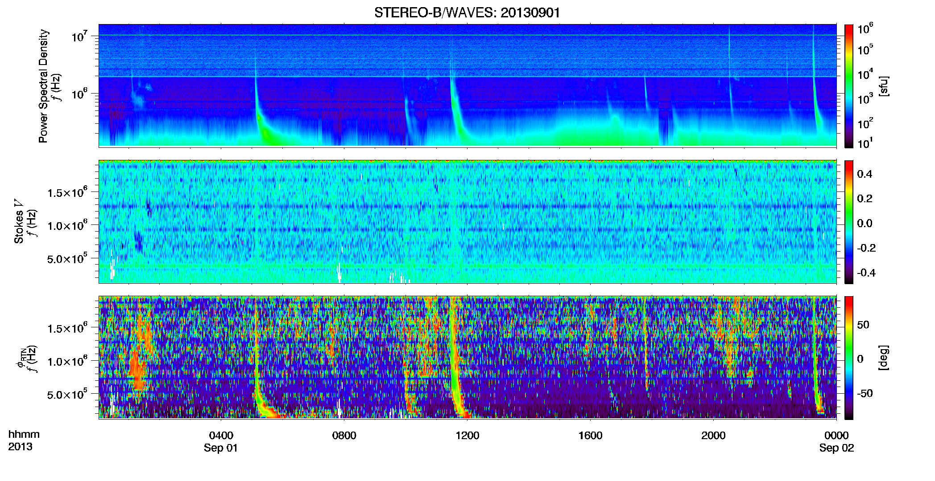Click the [sfu] colorbar unit label
This screenshot has height=481, width=935.
(x=884, y=86)
